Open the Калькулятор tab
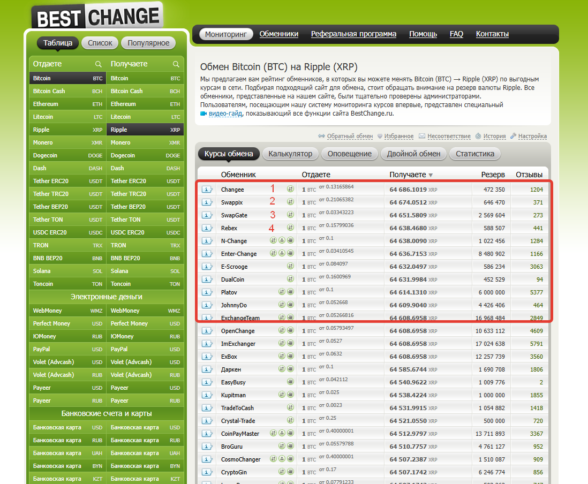Viewport: 588px width, 484px height. coord(290,154)
